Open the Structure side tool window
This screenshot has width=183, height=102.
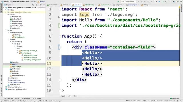click(1, 91)
